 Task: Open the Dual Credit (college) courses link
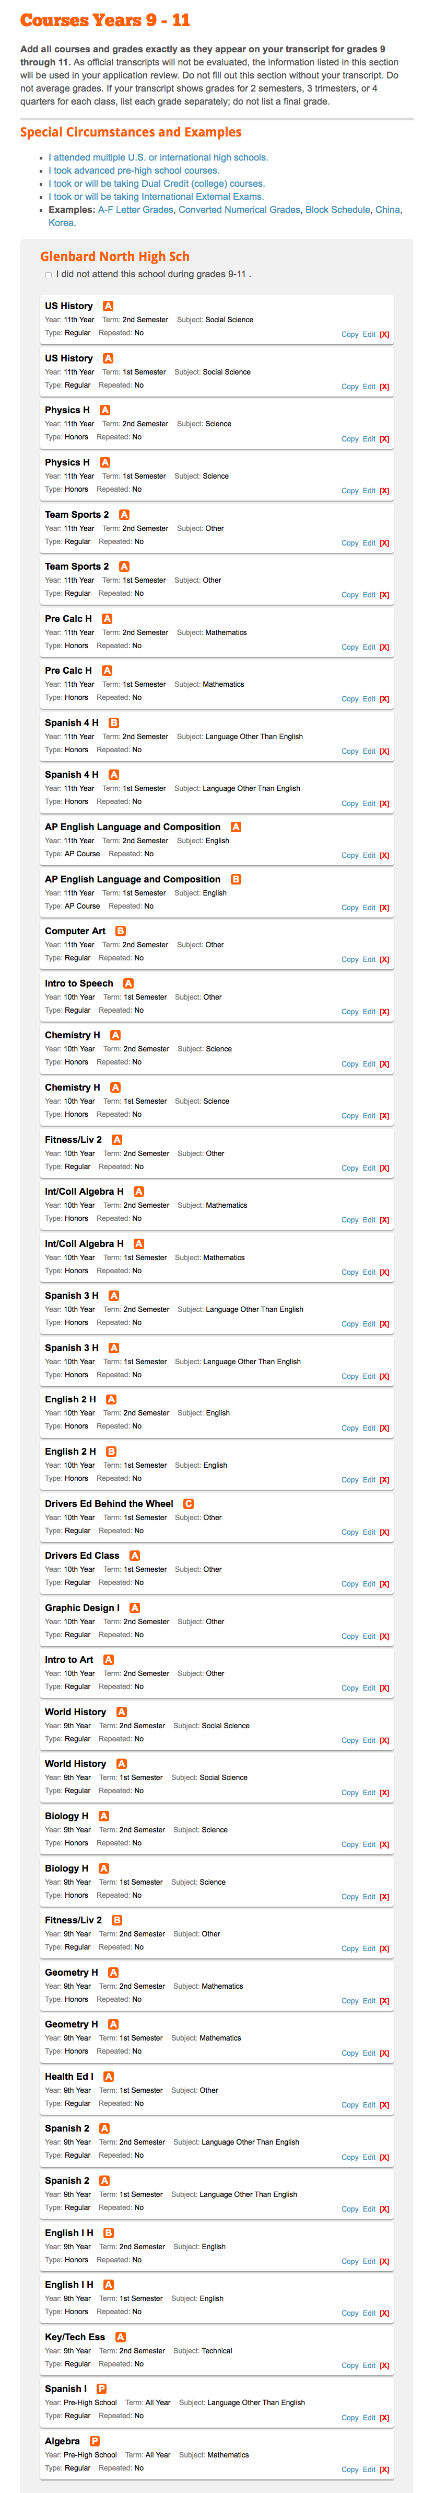[x=157, y=183]
